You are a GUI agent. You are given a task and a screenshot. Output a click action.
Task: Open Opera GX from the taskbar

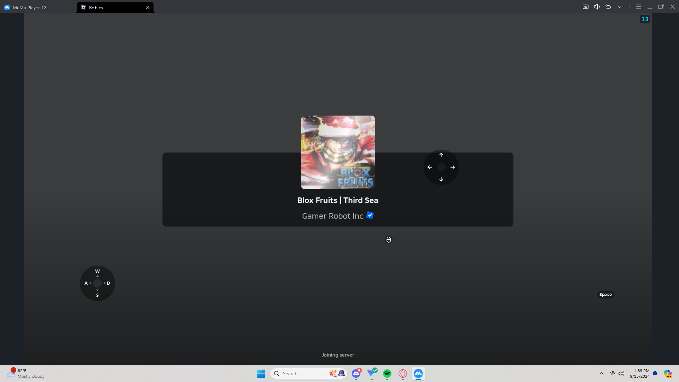point(403,374)
